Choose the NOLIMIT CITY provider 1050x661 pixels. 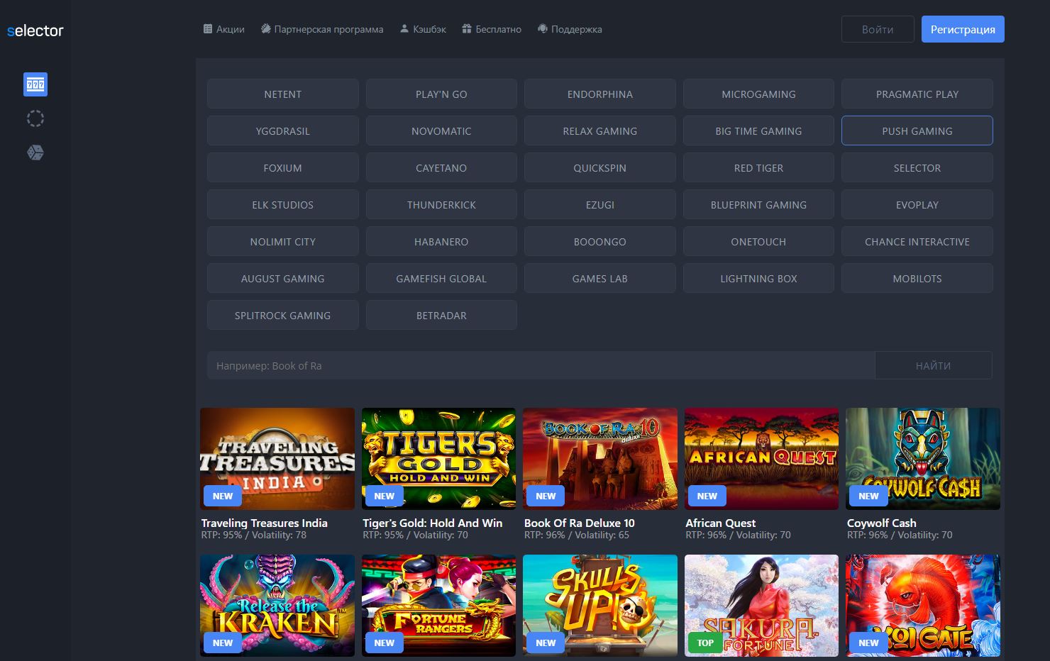point(282,242)
